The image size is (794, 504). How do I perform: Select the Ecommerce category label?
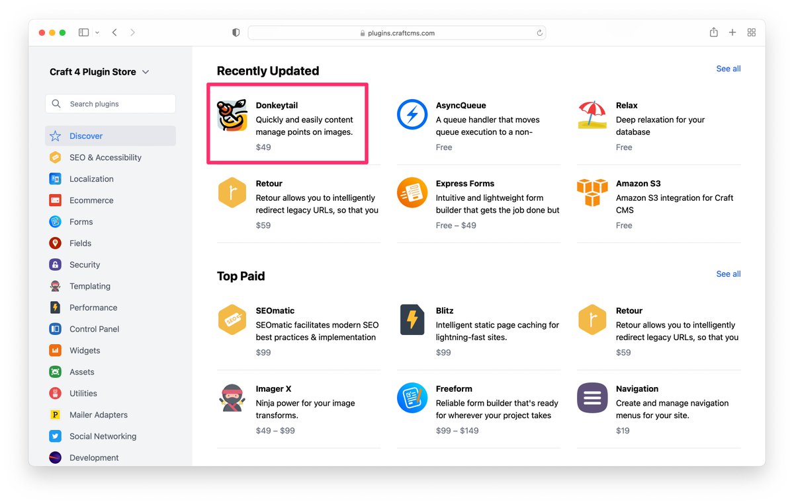pos(91,200)
